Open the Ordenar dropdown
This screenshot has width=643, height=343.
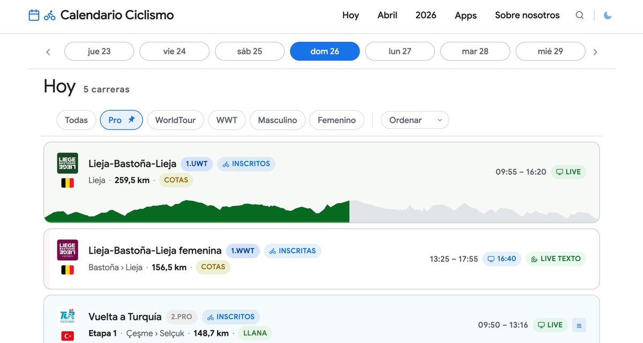(415, 120)
